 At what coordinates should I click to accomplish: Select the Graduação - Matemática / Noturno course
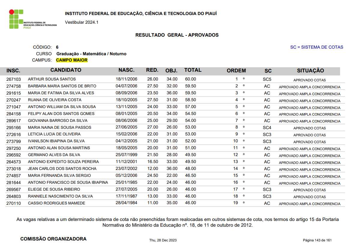click(91, 54)
